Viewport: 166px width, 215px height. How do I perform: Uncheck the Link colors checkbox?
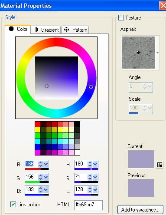tap(13, 205)
